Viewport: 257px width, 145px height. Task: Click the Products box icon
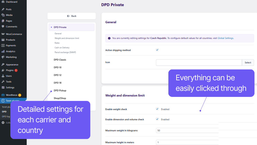tap(3, 40)
